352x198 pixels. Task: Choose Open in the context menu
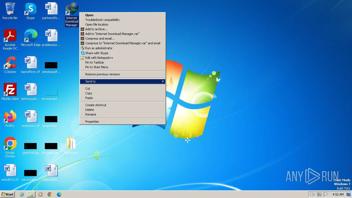point(123,15)
